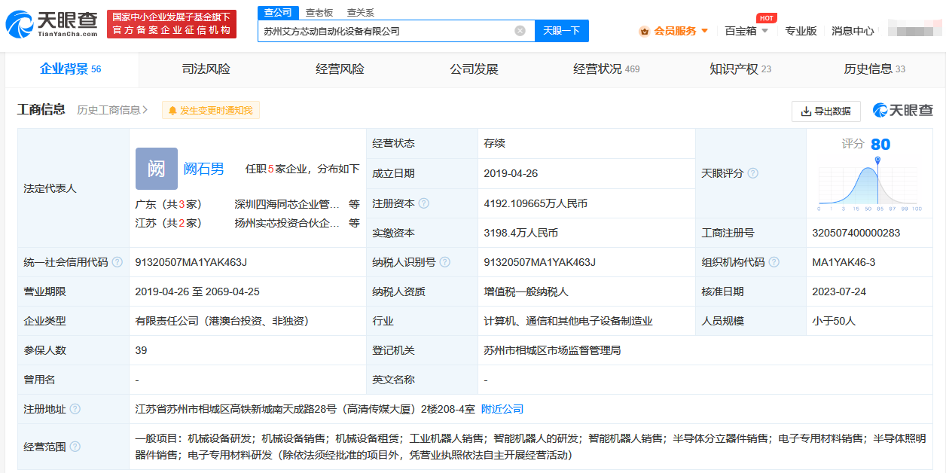Open the 司法风险 tab
The image size is (946, 473).
pos(206,69)
